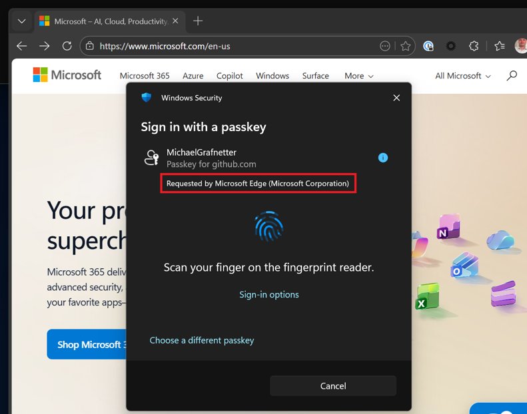Screen dimensions: 527x414
Task: Click the password manager shield icon
Action: 428,46
